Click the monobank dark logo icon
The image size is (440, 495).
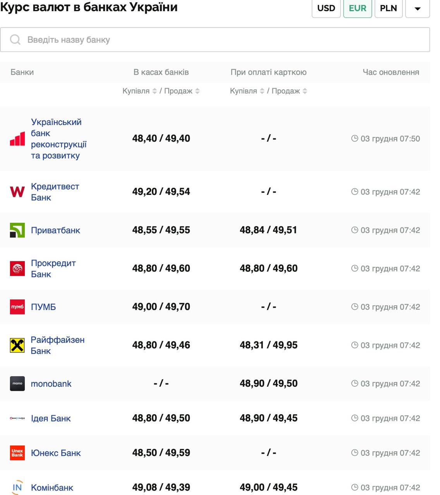17,384
